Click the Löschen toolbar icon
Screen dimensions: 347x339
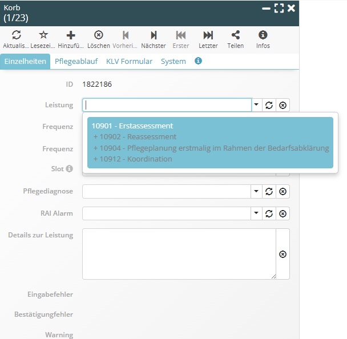pyautogui.click(x=98, y=35)
